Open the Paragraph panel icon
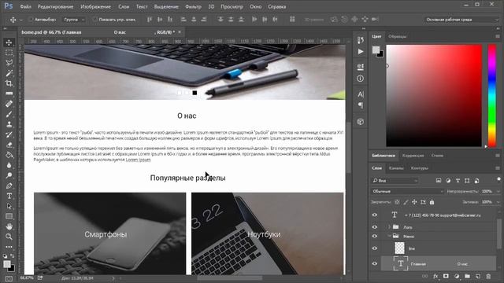 (x=361, y=105)
